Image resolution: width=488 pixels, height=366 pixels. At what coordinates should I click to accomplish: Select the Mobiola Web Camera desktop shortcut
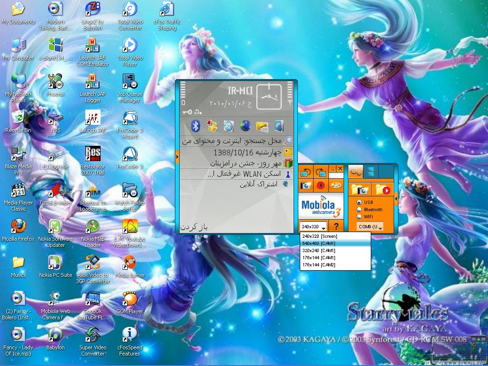(55, 305)
